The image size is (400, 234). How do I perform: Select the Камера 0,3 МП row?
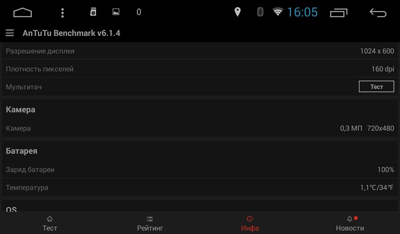point(200,128)
